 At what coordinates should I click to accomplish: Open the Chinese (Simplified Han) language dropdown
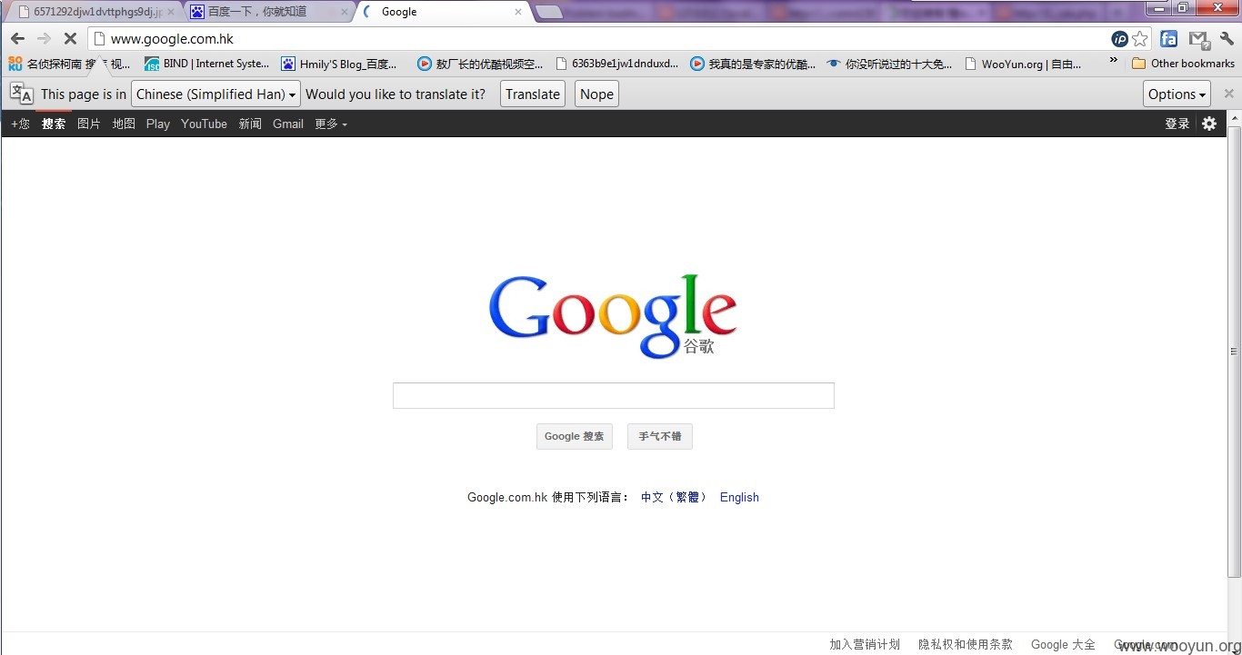[215, 94]
